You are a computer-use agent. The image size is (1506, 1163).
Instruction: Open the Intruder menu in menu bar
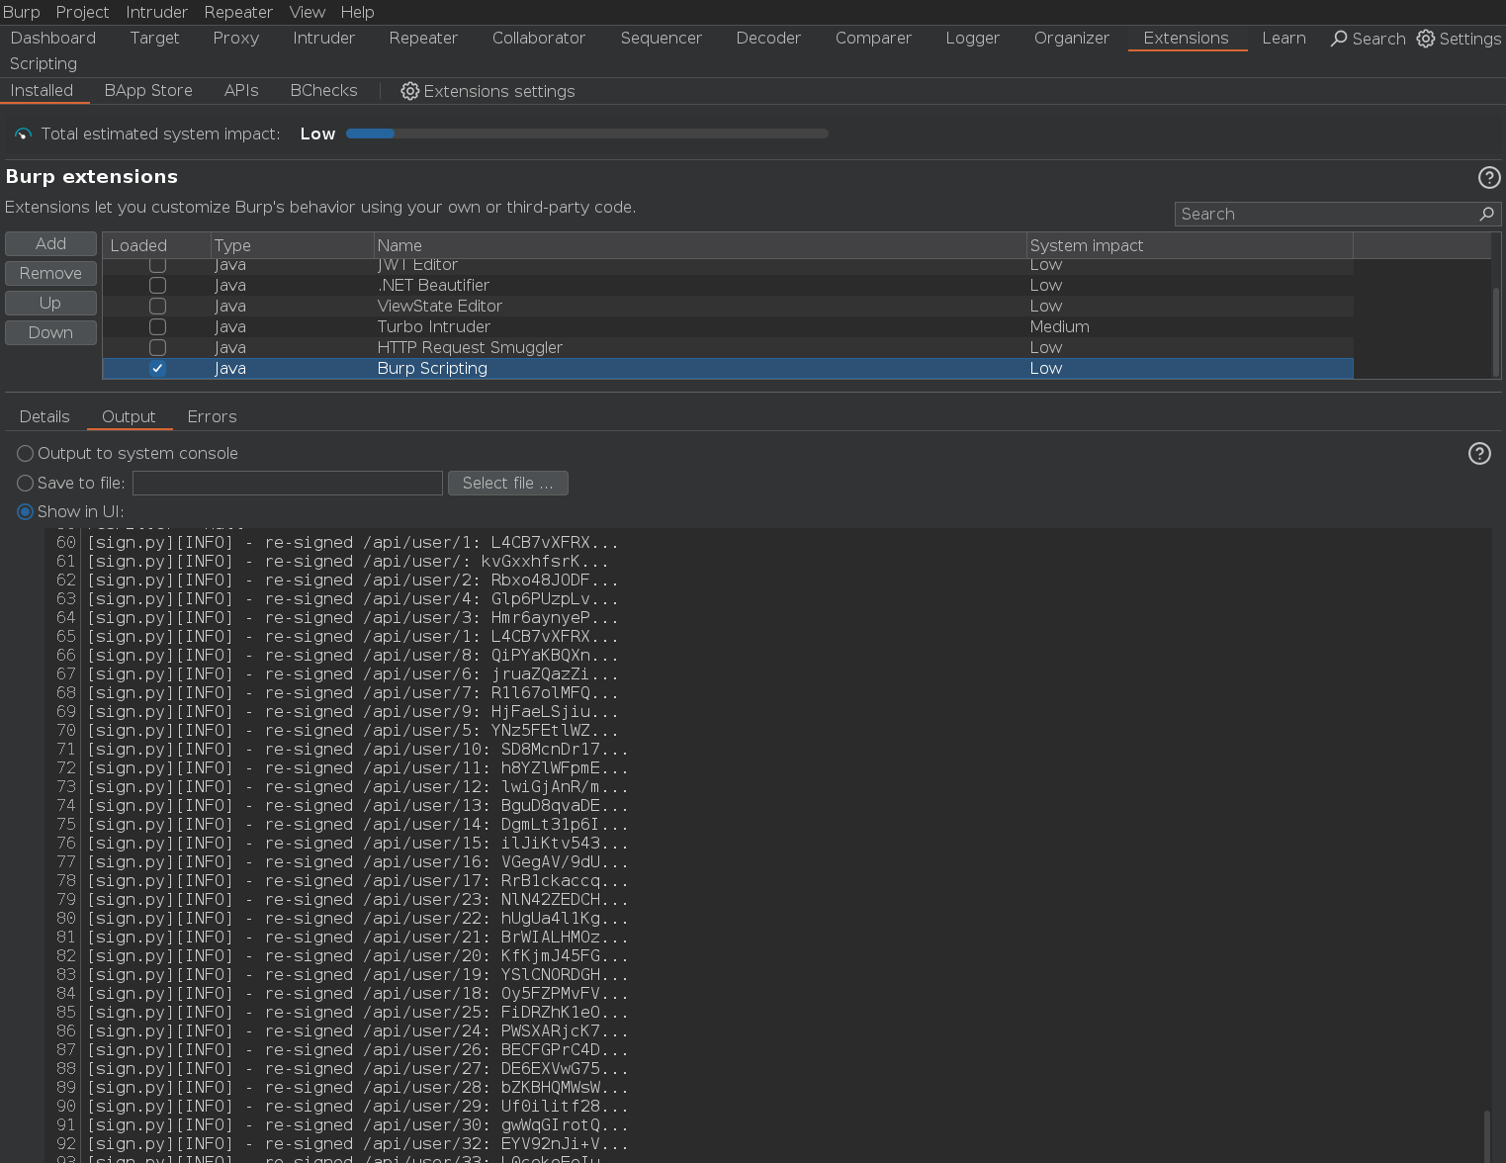pyautogui.click(x=156, y=12)
